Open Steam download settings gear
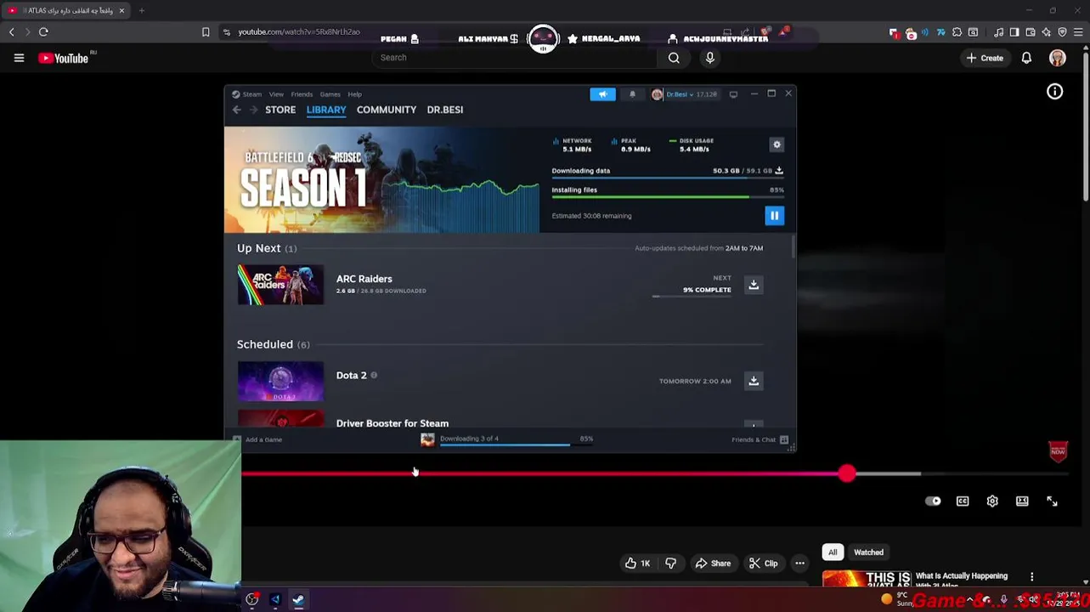This screenshot has width=1090, height=612. (777, 144)
